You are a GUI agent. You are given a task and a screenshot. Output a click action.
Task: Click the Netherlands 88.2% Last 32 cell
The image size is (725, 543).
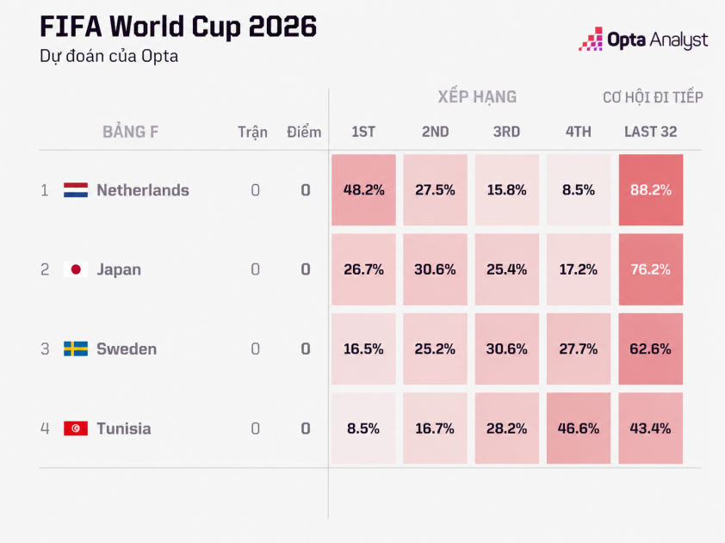point(651,190)
